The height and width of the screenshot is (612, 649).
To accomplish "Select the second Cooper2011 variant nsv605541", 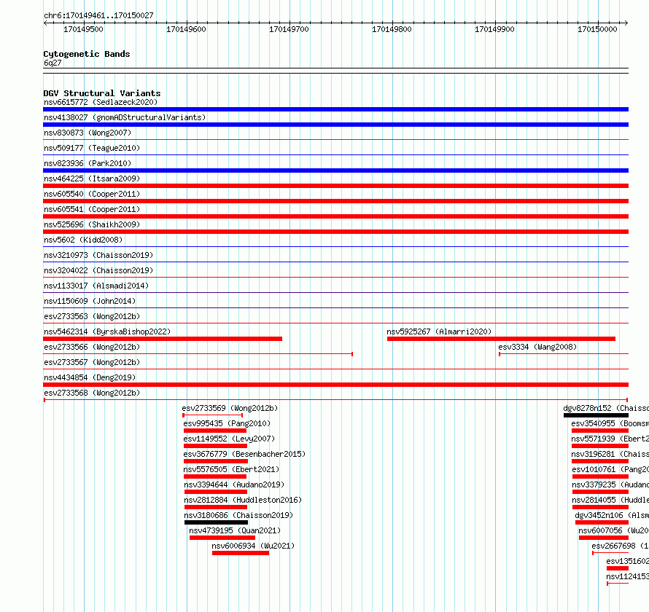I will click(x=92, y=209).
